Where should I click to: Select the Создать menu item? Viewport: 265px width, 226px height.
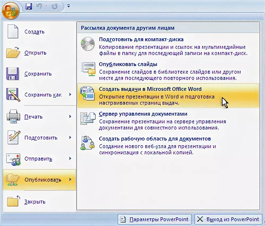point(39,32)
